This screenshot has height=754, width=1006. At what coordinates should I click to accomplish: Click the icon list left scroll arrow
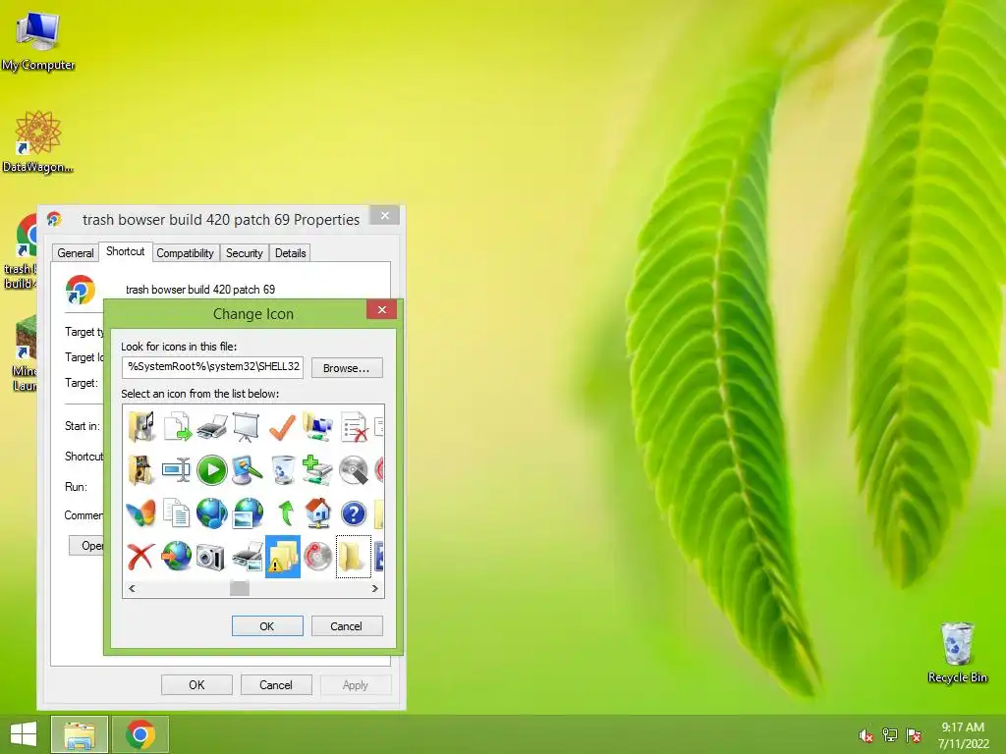click(132, 588)
